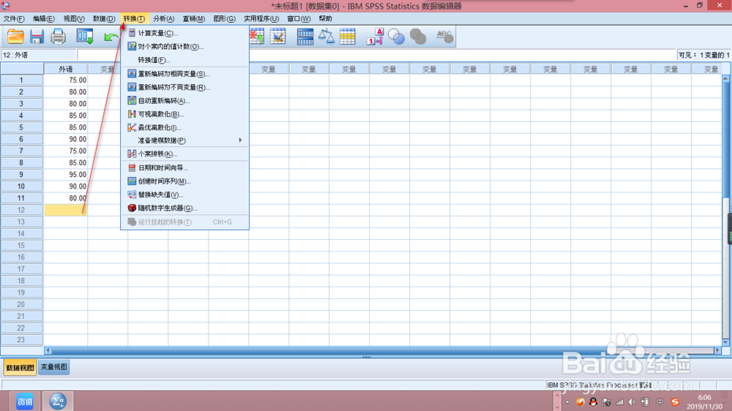Show hidden tray icons arrow
The image size is (732, 411).
[568, 401]
